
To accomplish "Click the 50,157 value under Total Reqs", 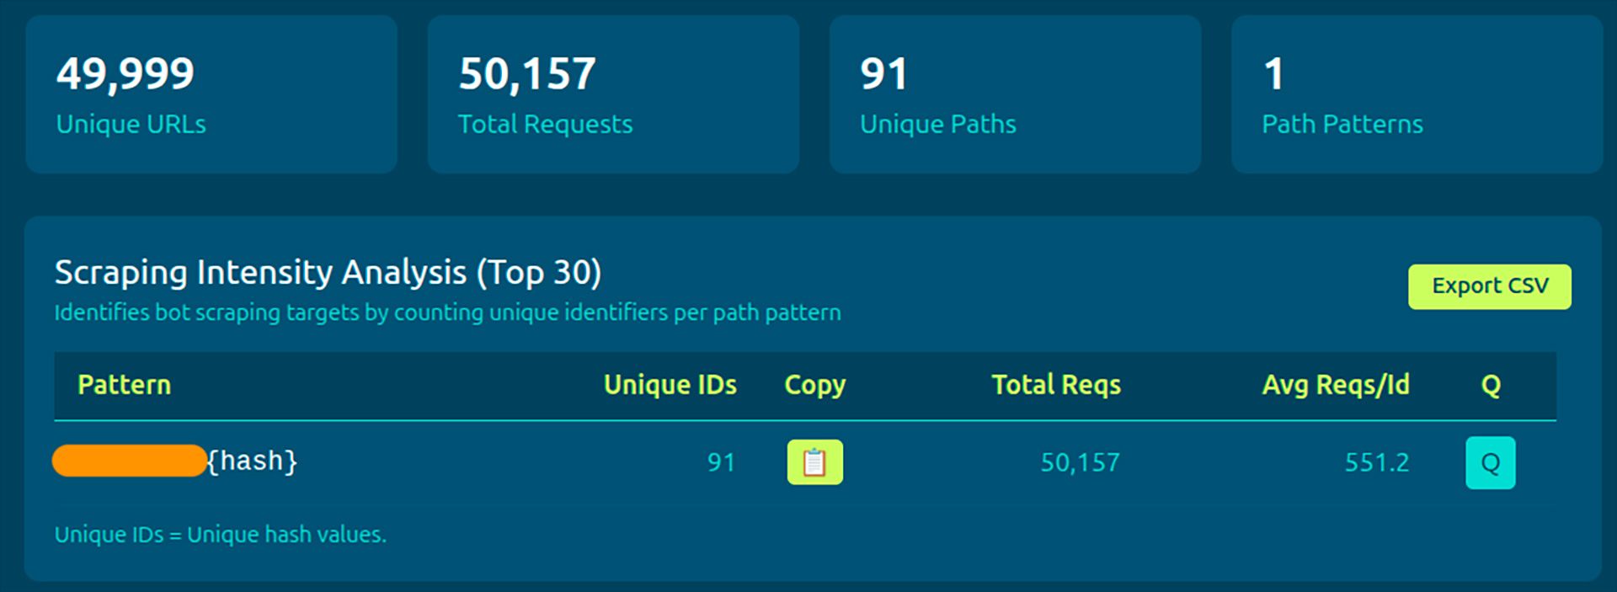I will (1080, 462).
